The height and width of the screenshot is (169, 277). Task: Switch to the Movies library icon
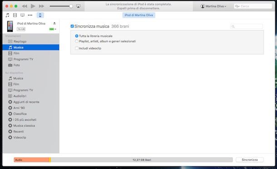click(x=15, y=15)
